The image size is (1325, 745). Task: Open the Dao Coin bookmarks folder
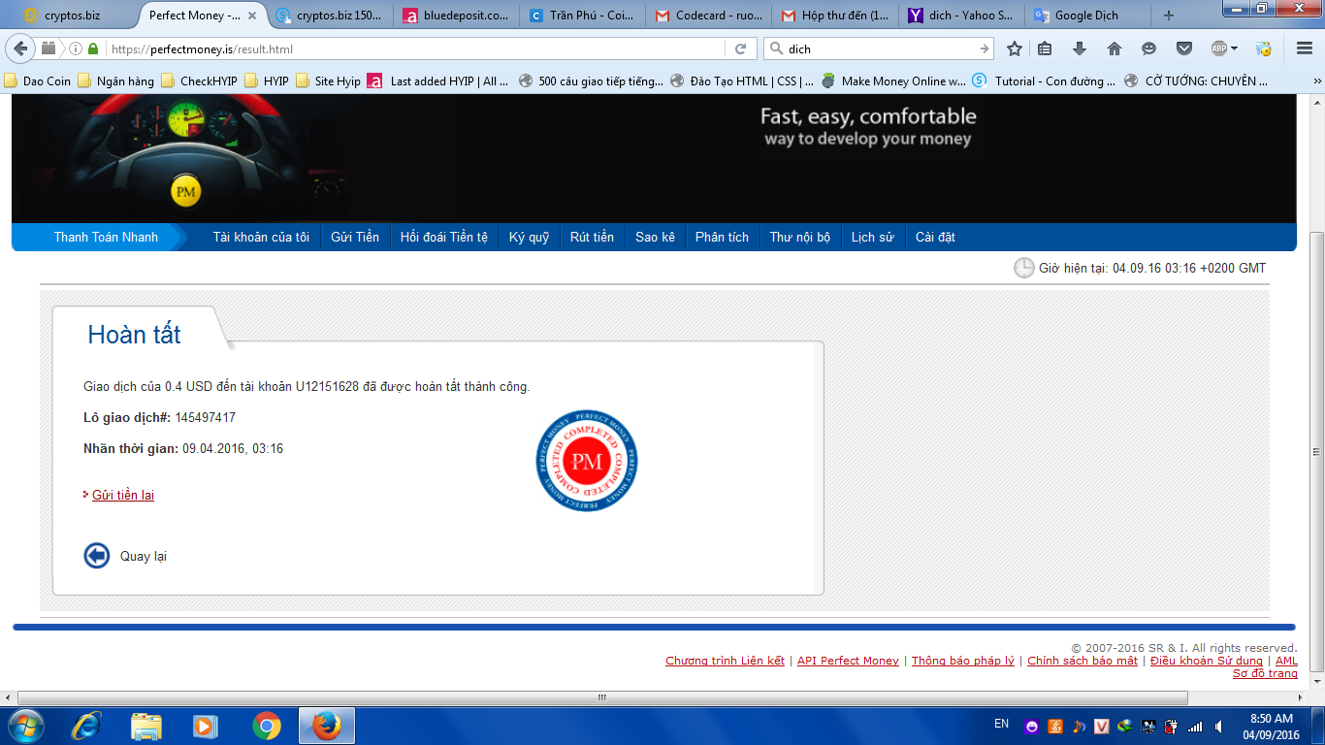pos(39,81)
